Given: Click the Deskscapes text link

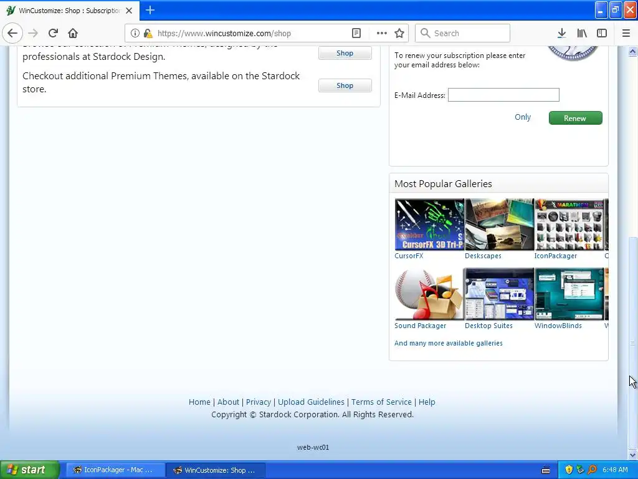Looking at the screenshot, I should (x=483, y=256).
